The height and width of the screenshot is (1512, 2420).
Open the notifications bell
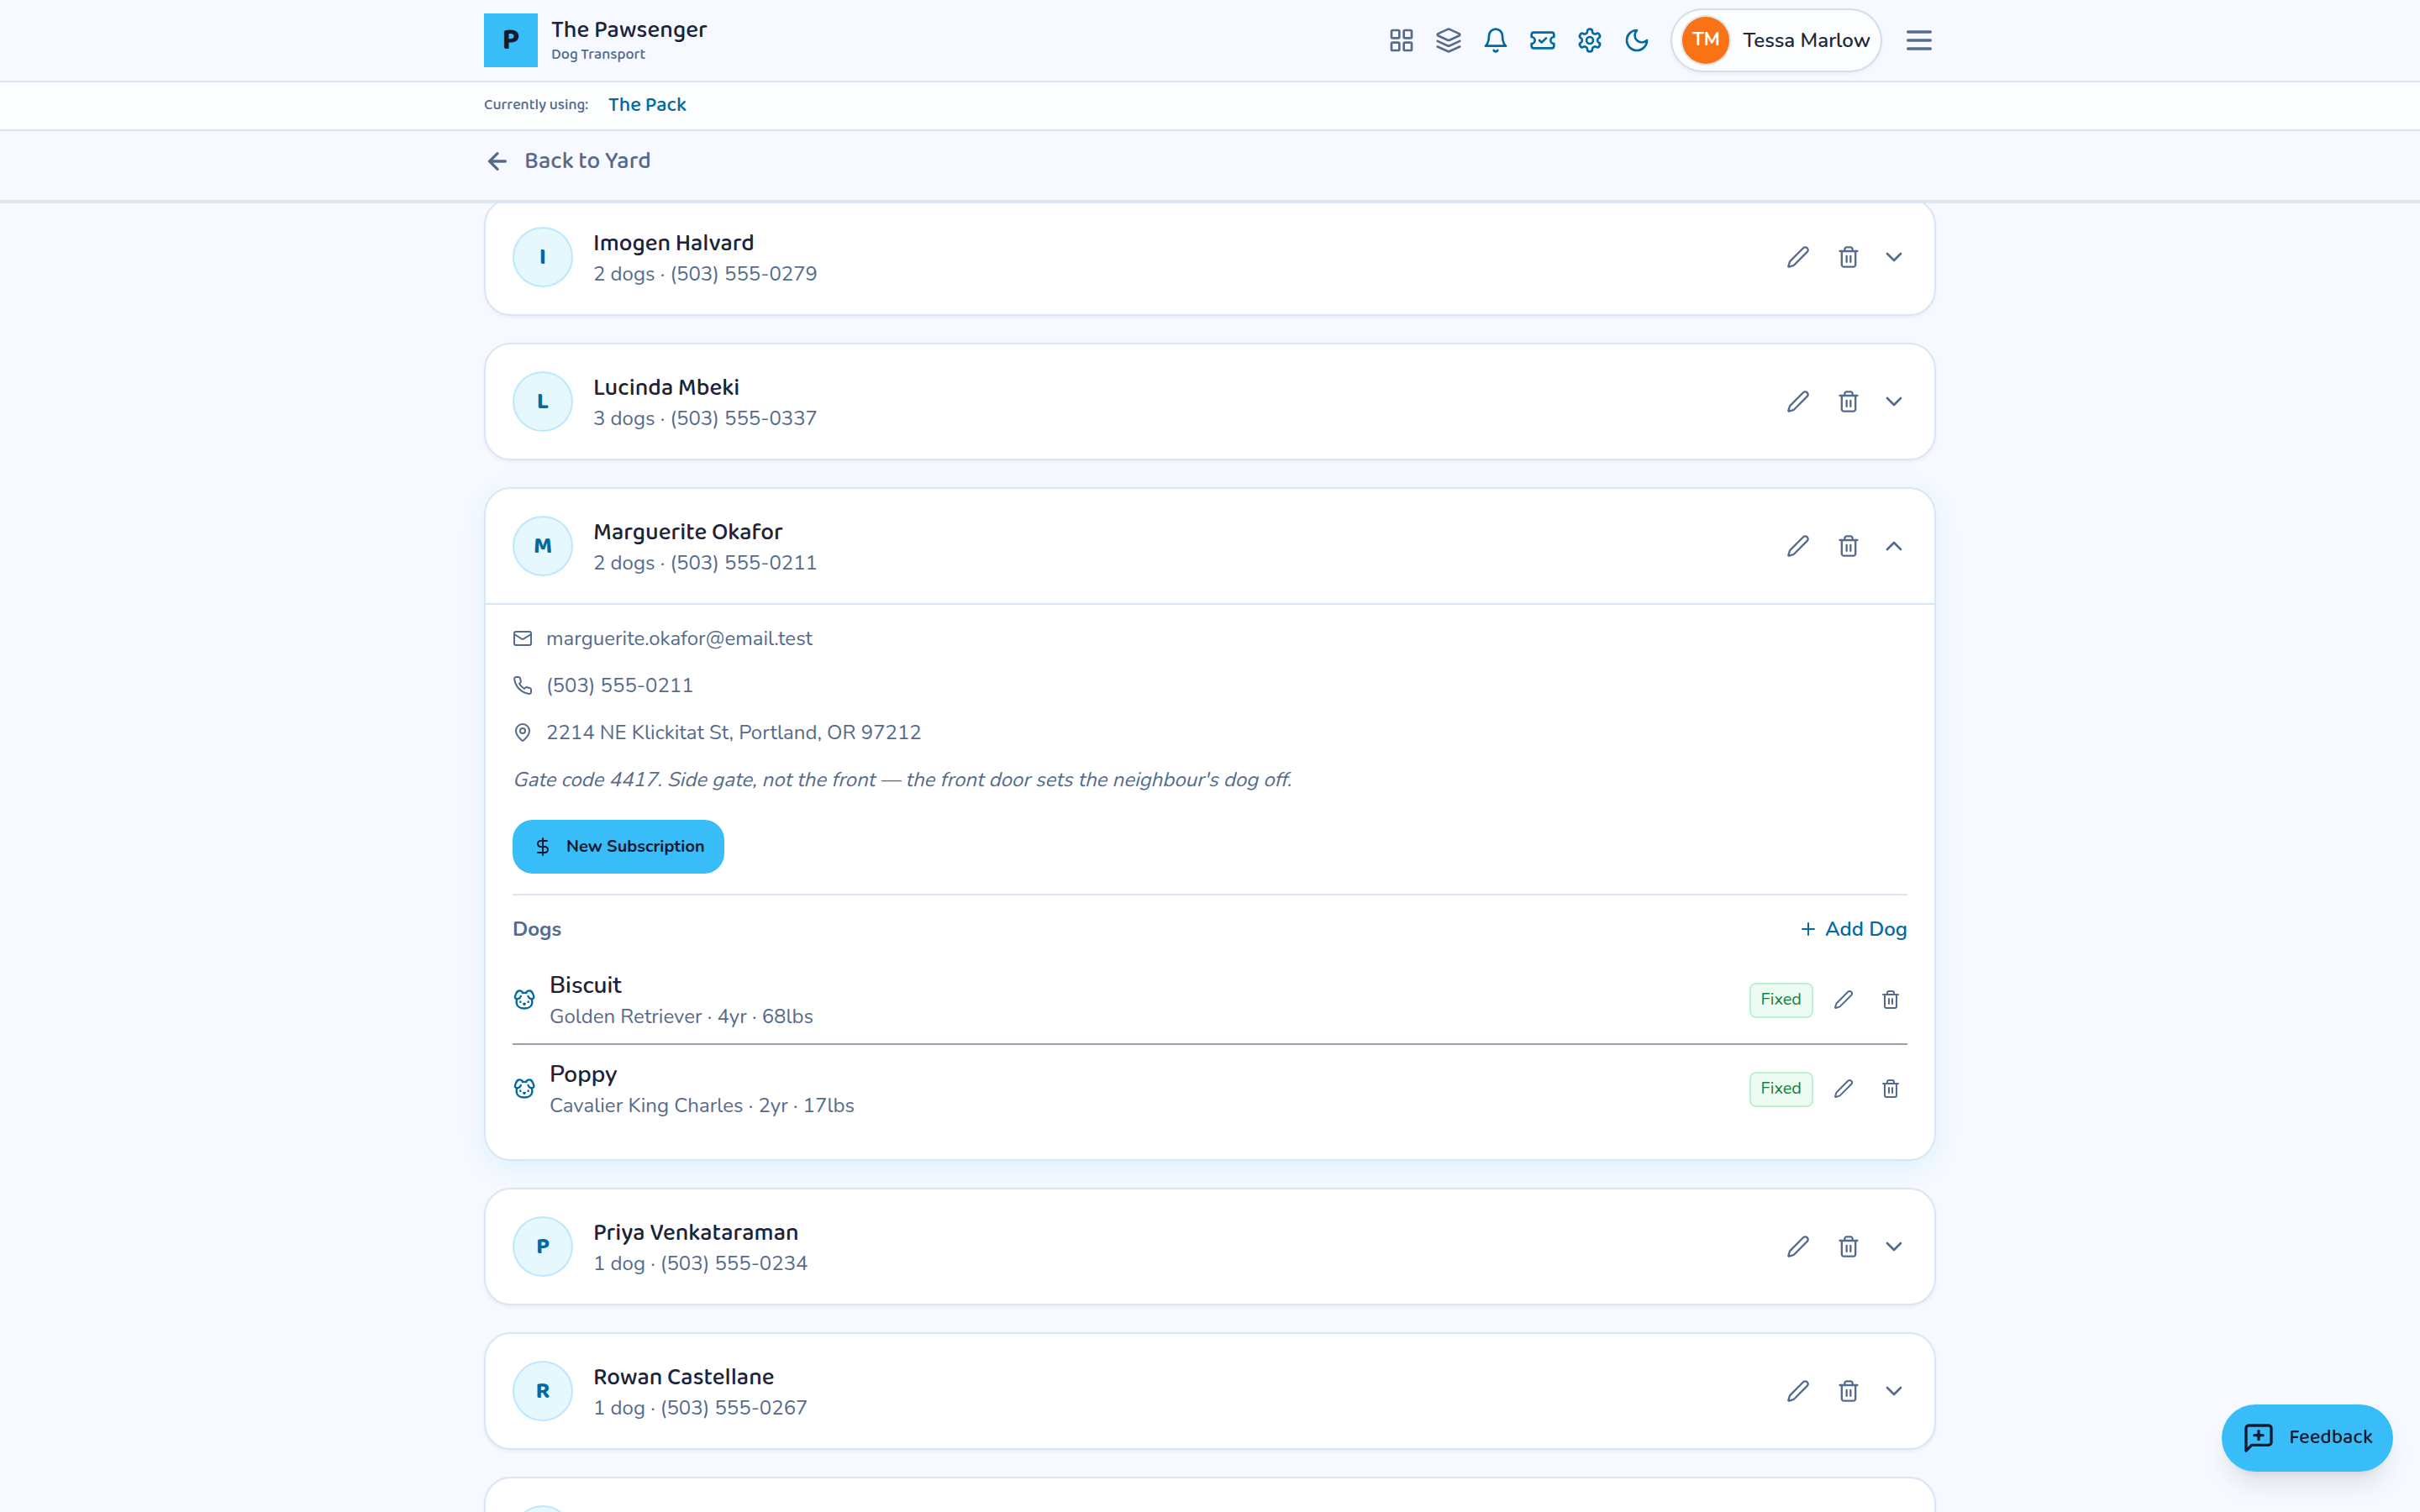click(x=1495, y=40)
